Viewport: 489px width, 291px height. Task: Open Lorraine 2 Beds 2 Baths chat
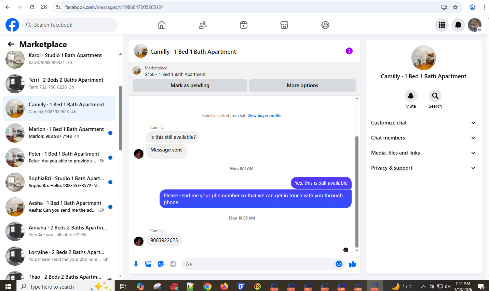pos(59,256)
